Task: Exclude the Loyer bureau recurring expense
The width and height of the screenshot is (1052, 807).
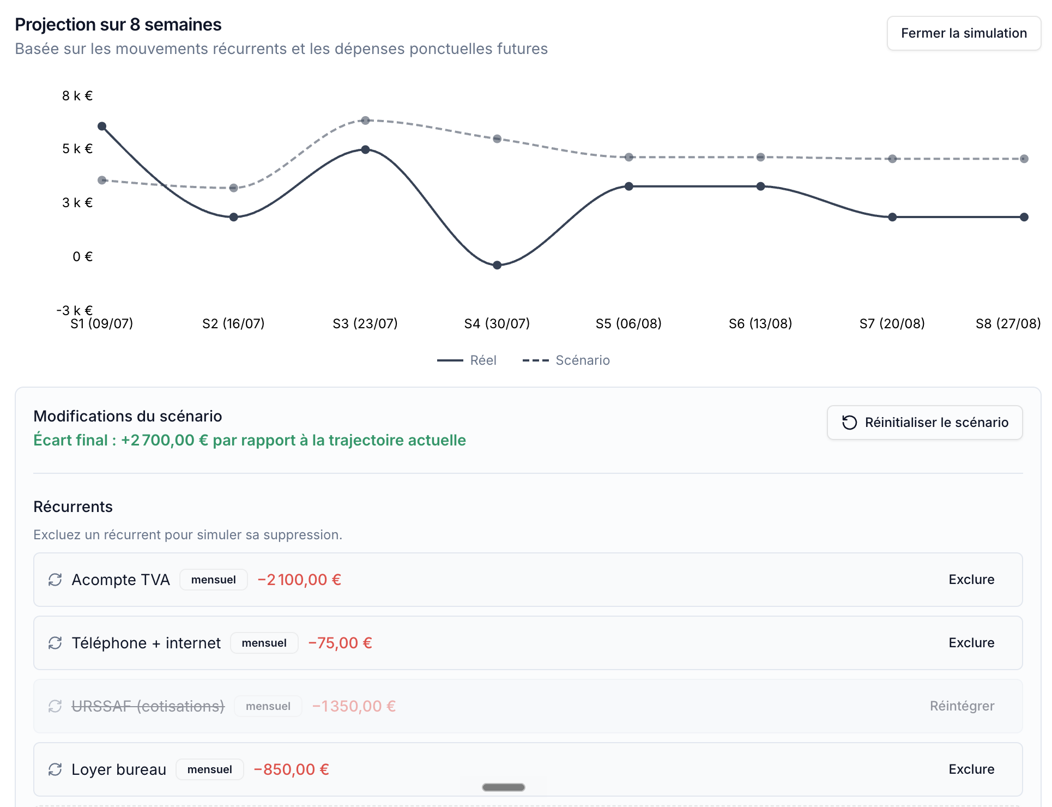Action: point(971,769)
